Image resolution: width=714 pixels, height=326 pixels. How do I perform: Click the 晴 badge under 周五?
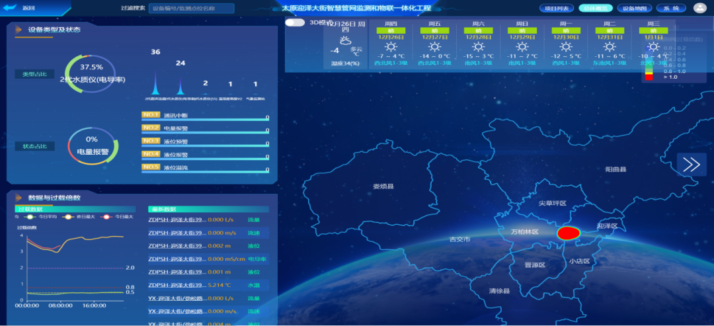click(x=434, y=30)
